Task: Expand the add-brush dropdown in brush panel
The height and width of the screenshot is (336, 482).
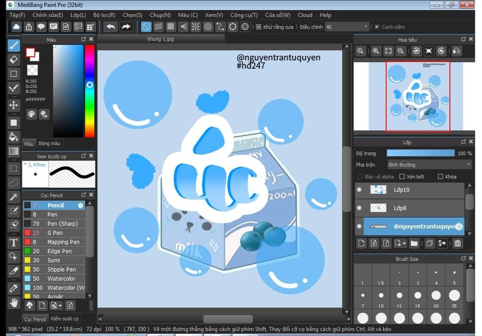Action: point(60,305)
